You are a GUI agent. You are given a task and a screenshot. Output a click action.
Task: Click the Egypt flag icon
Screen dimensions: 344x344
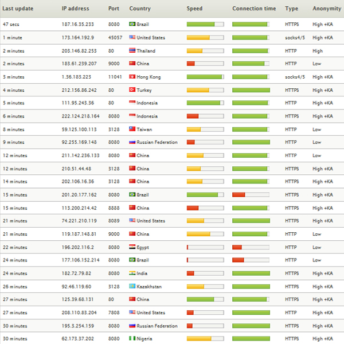(132, 247)
